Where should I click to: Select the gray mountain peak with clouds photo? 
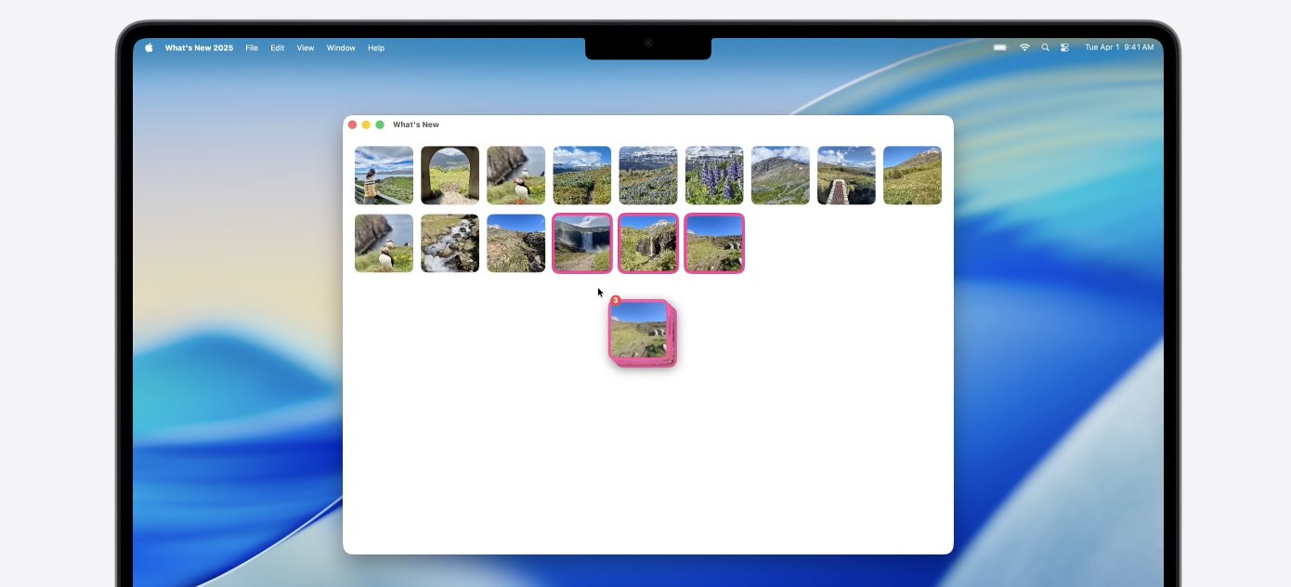(x=780, y=175)
